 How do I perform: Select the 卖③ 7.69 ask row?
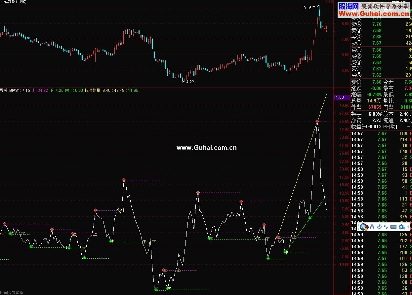(x=381, y=30)
